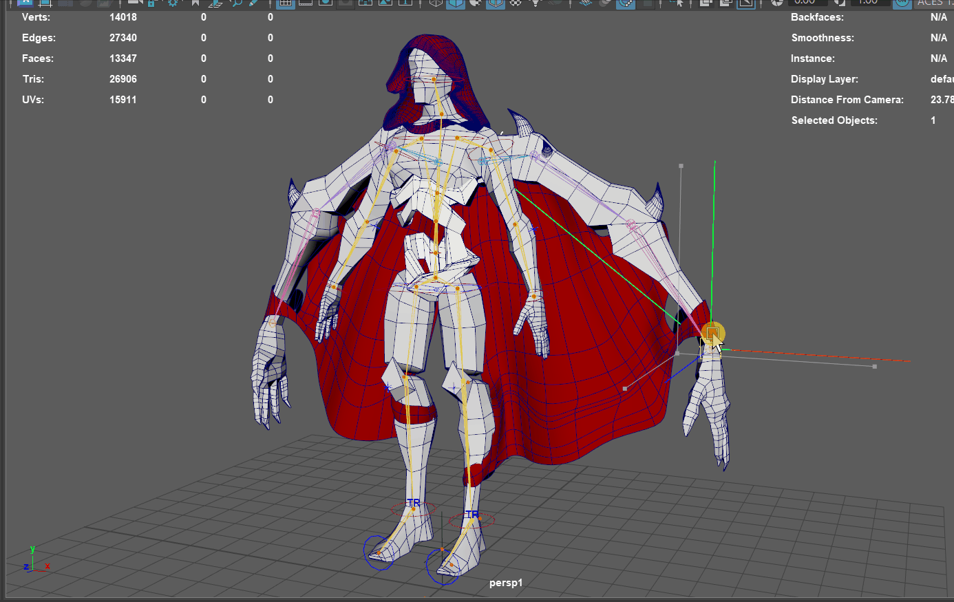Click the Edges: label
Image resolution: width=954 pixels, height=602 pixels.
[x=39, y=38]
